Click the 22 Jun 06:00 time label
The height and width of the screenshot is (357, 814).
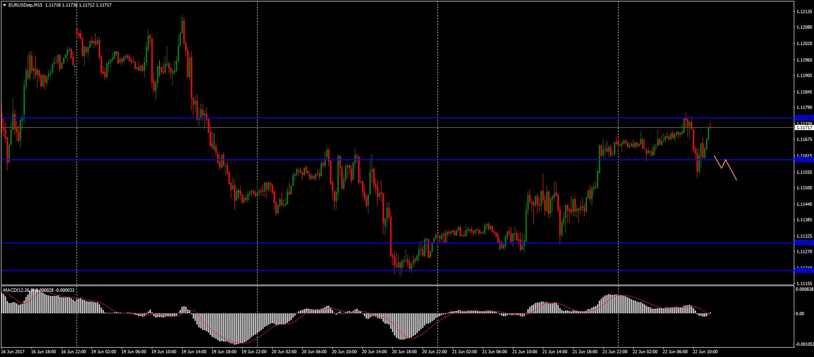pyautogui.click(x=675, y=351)
